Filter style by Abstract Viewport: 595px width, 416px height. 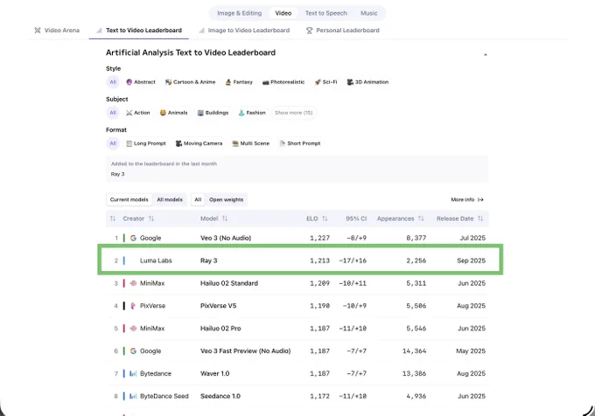pos(141,82)
